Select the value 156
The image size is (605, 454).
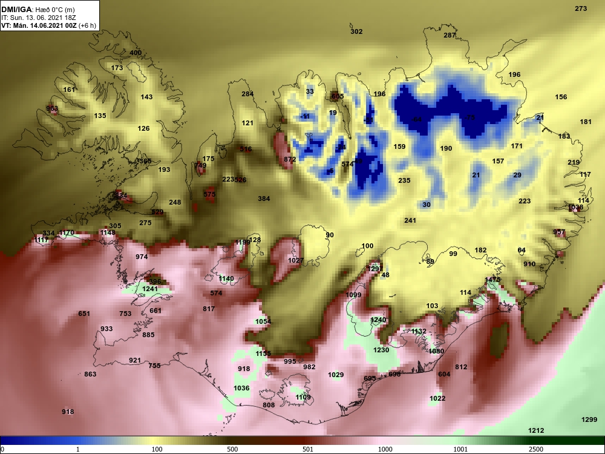point(561,97)
